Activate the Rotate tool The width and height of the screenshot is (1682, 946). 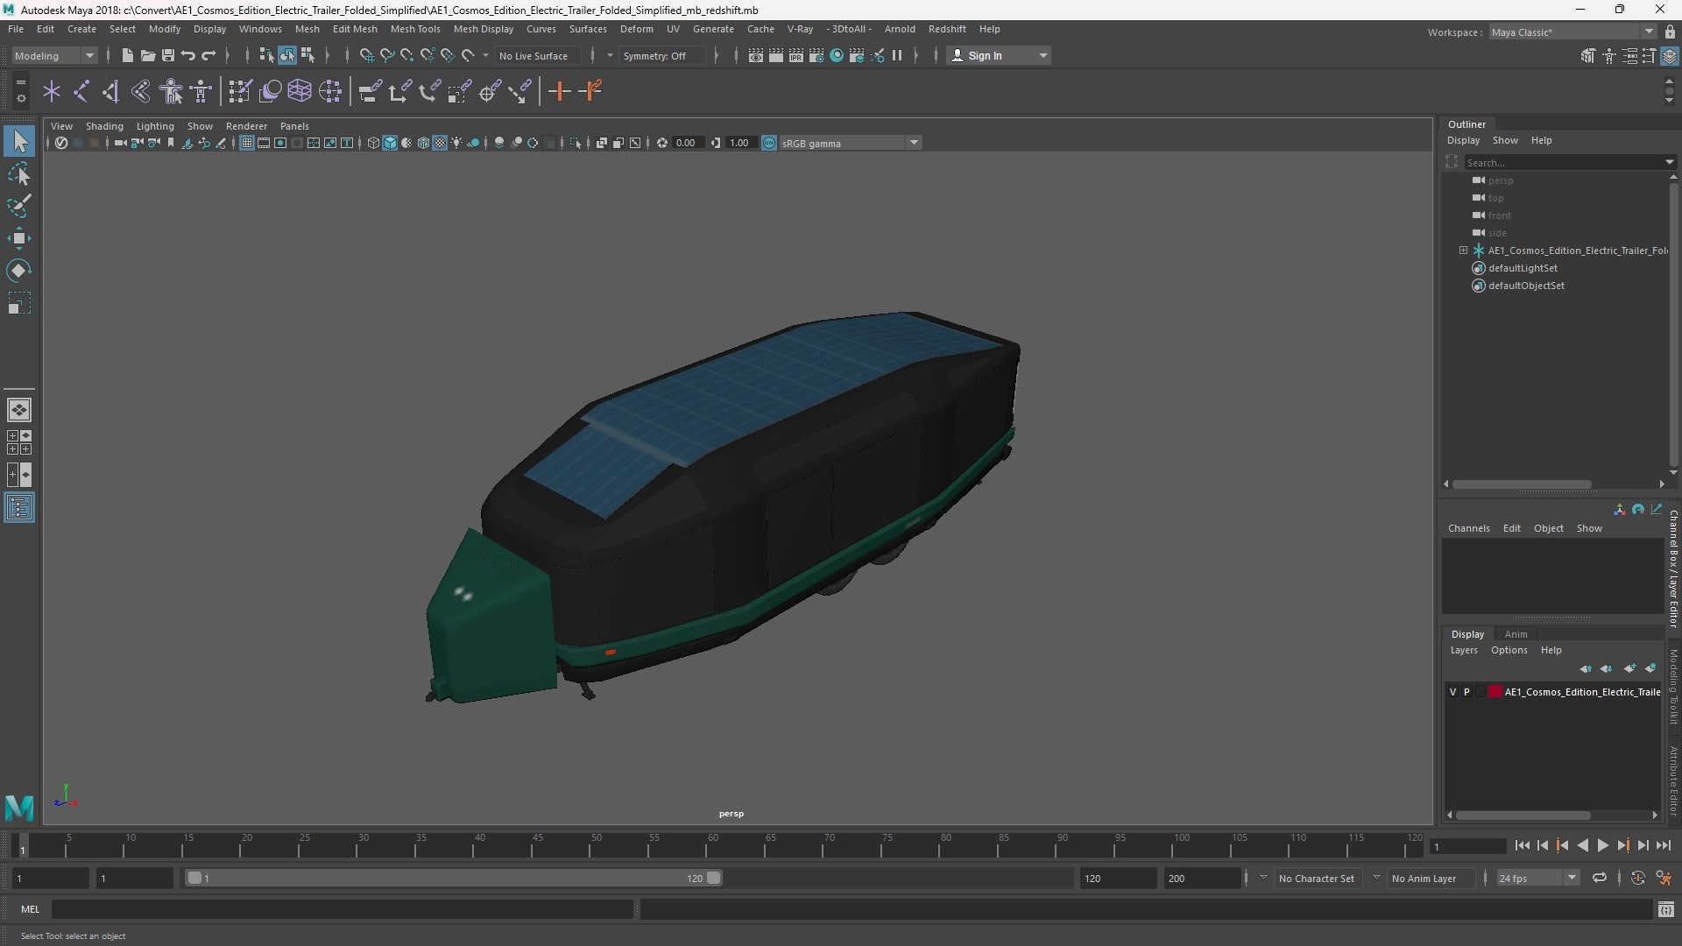pos(19,271)
